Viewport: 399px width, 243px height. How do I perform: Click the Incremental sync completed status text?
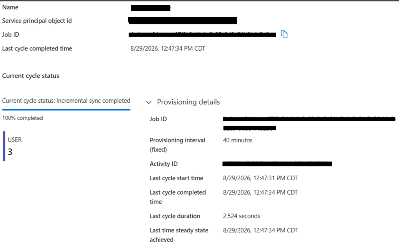point(93,101)
